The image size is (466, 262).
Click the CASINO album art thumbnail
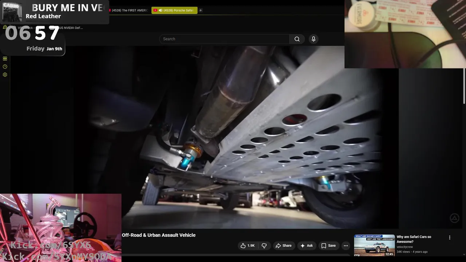12,12
